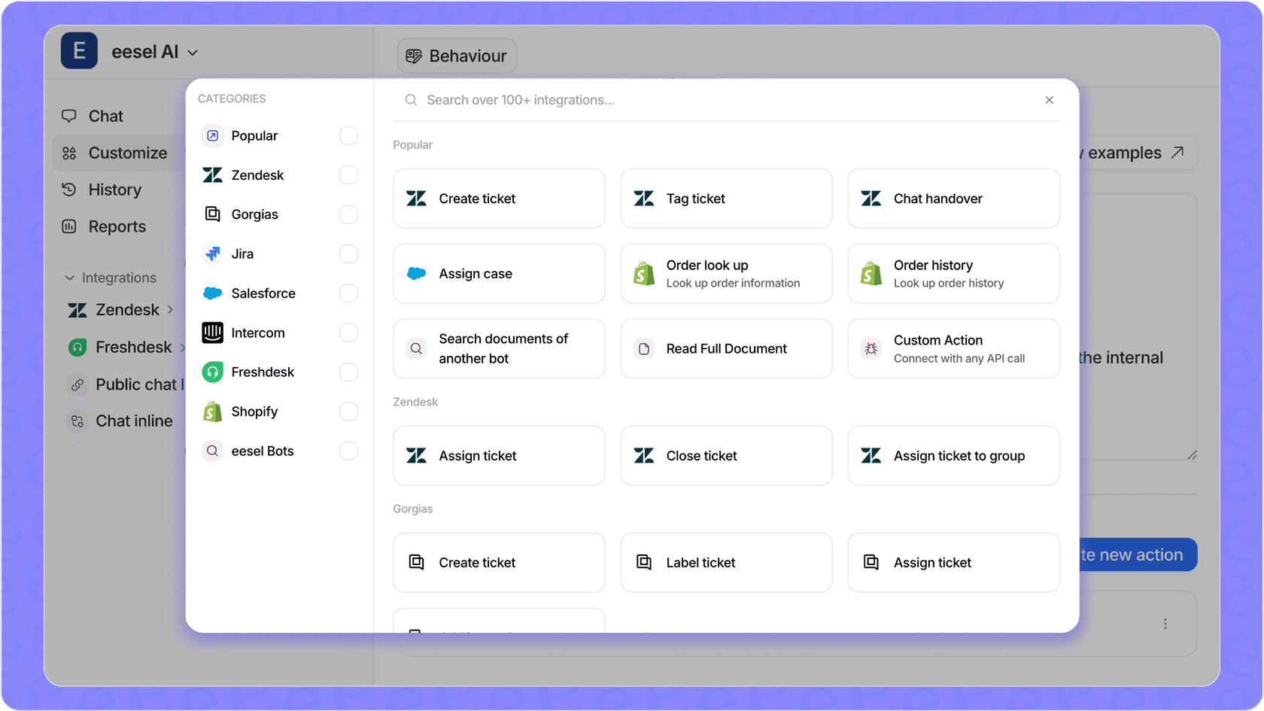Select the Zendesk category icon
This screenshot has width=1264, height=711.
(x=213, y=175)
